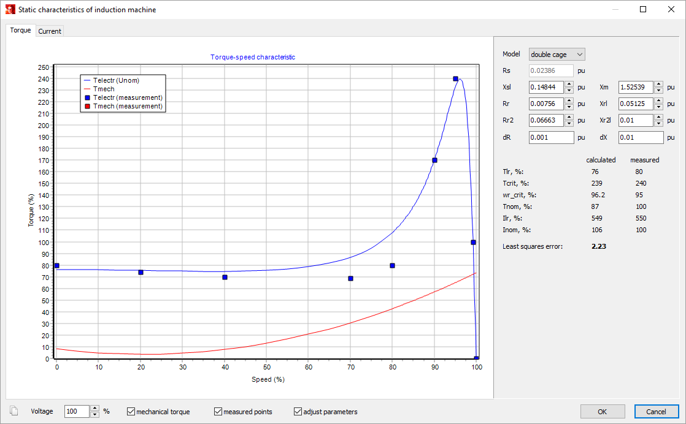Viewport: 686px width, 424px height.
Task: Click the Voltage percent field
Action: tap(77, 411)
